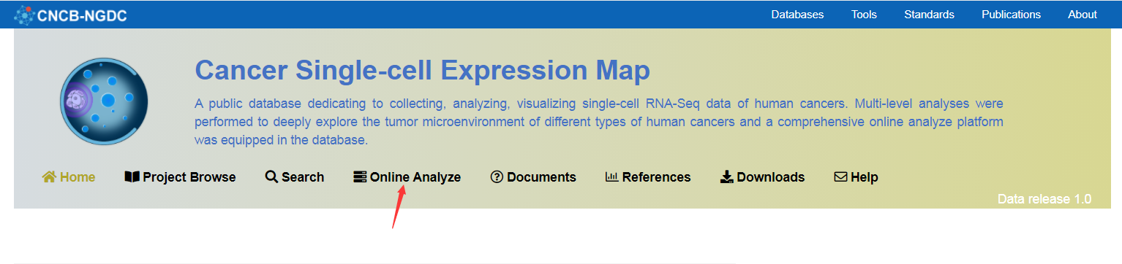Open the Tools top menu
This screenshot has width=1122, height=264.
coord(864,15)
